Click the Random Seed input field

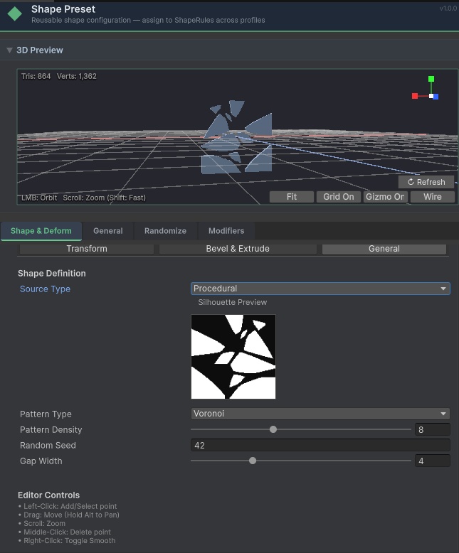click(x=320, y=445)
